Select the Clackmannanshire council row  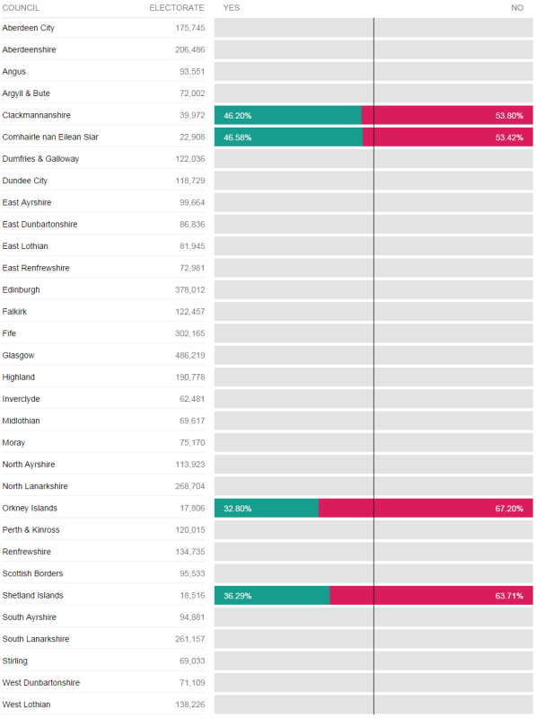[x=268, y=115]
